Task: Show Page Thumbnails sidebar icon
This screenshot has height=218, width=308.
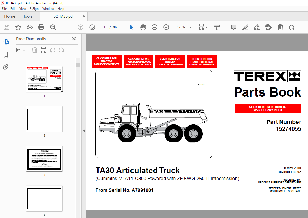Action: 6,42
